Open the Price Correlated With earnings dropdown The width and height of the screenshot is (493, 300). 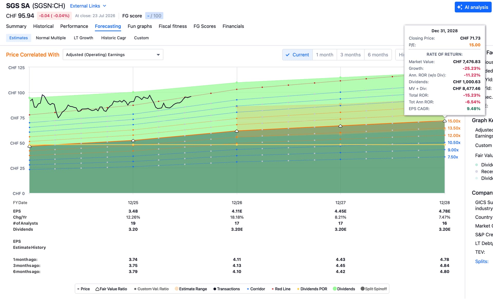click(x=113, y=55)
